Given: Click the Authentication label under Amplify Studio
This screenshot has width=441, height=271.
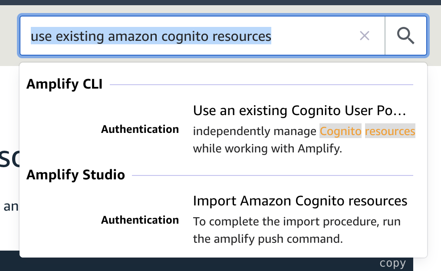Looking at the screenshot, I should pos(140,220).
